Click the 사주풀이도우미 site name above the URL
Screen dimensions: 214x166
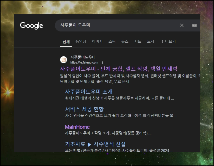83,57
